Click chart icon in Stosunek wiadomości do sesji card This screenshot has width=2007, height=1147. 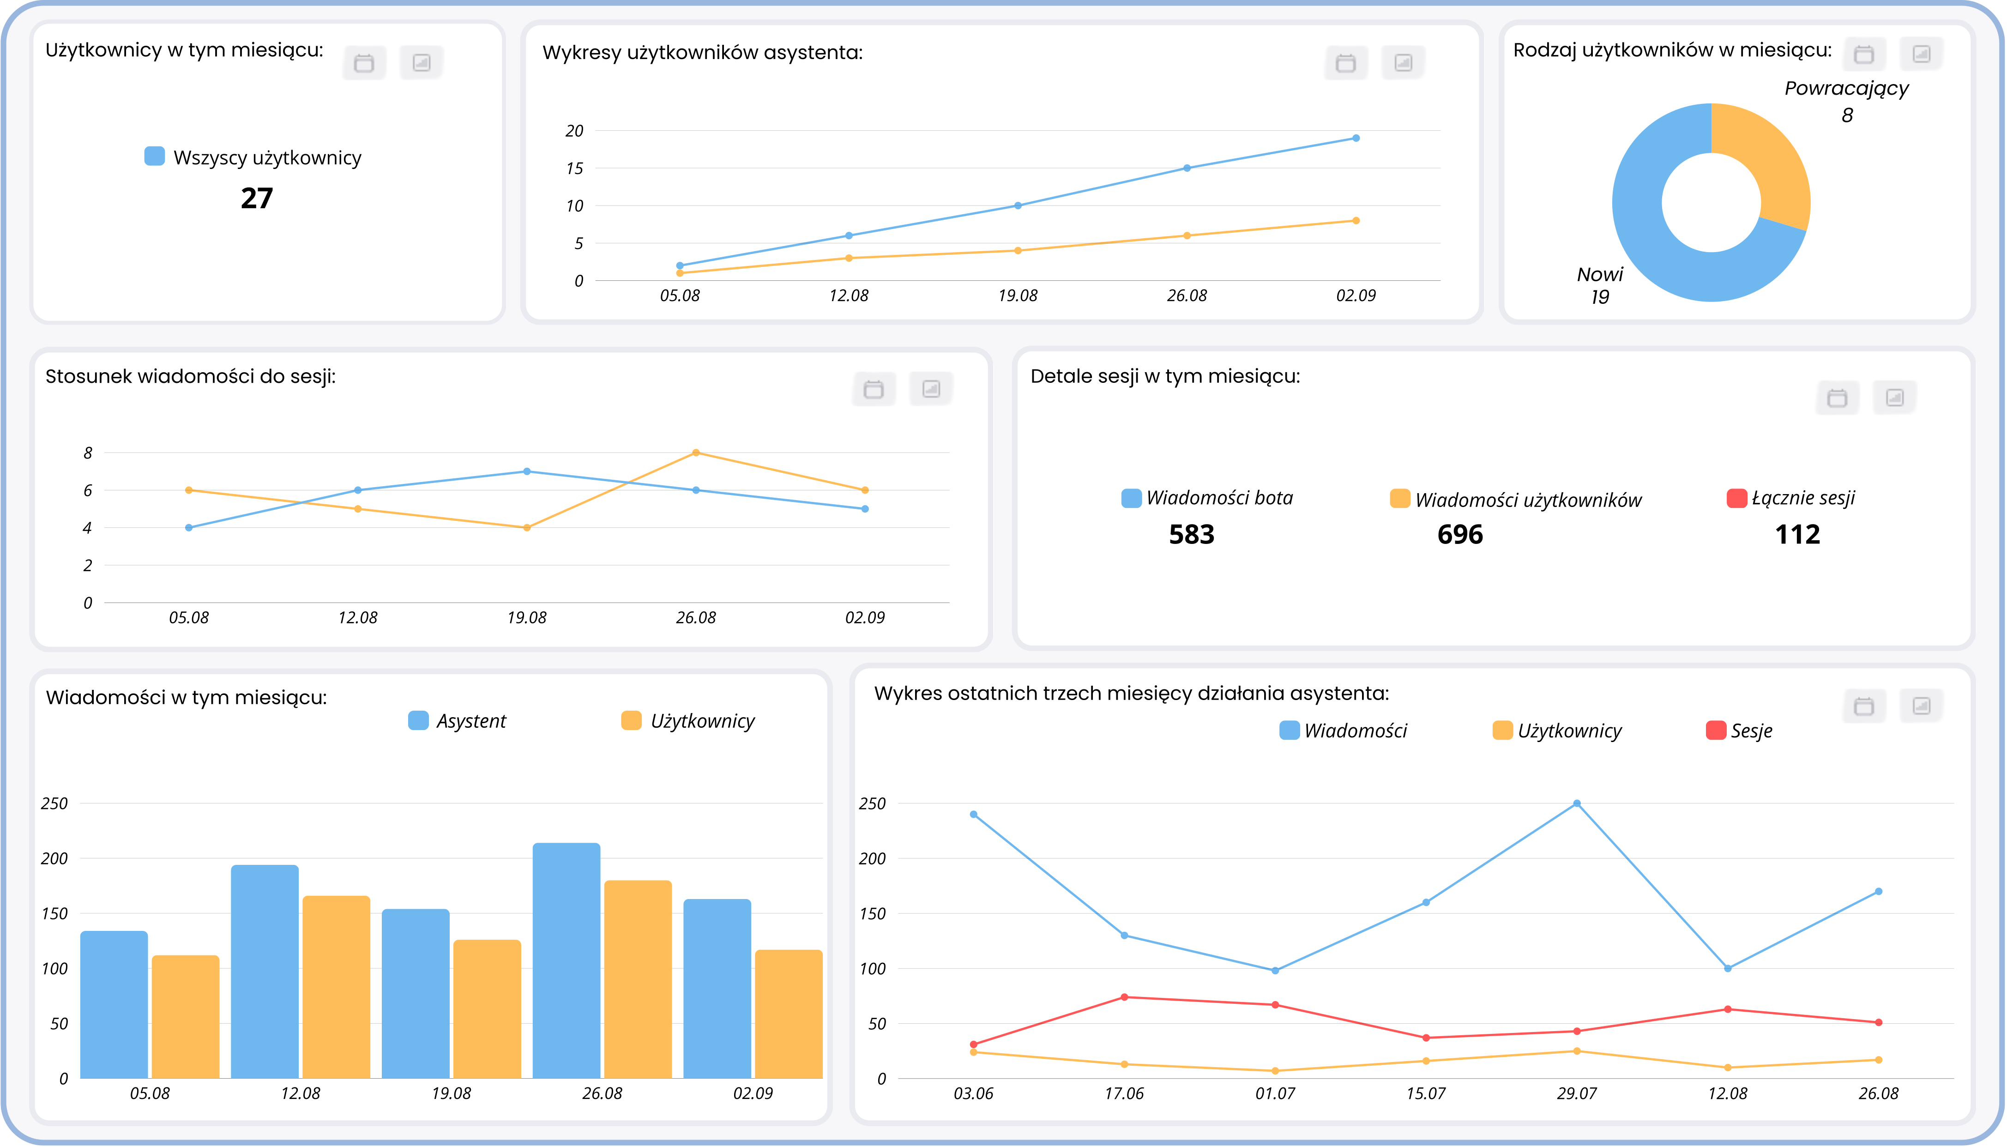pyautogui.click(x=931, y=388)
